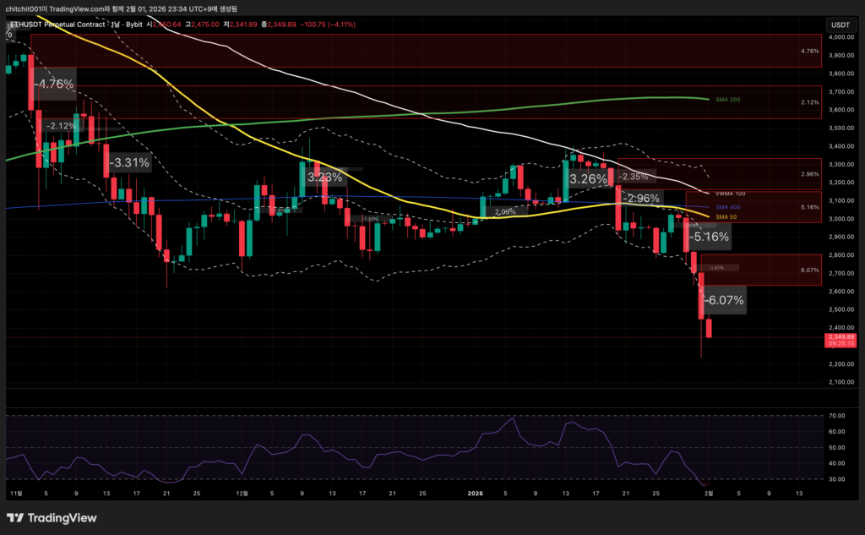Viewport: 865px width, 535px height.
Task: Click the TradingView logo at bottom left
Action: click(x=52, y=517)
